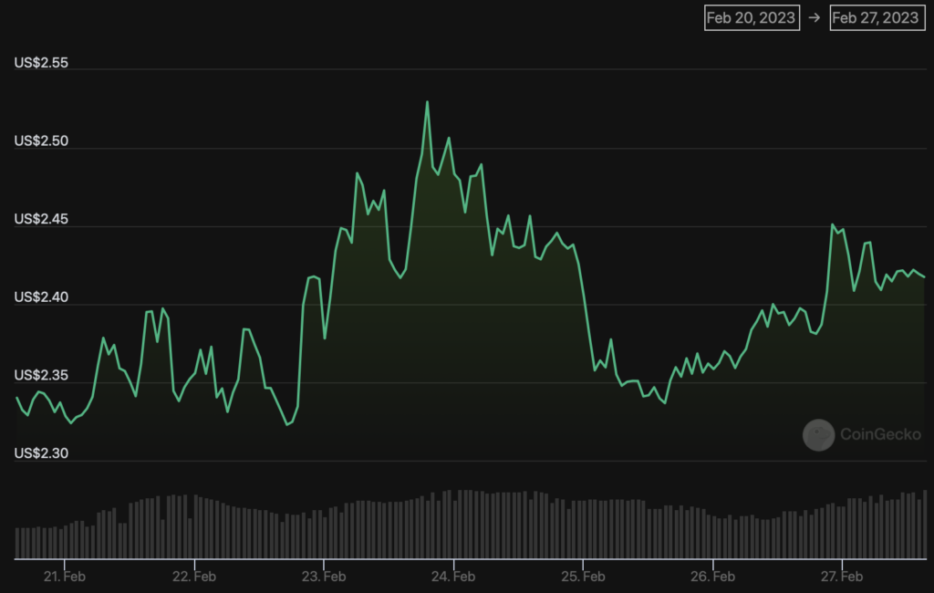Image resolution: width=934 pixels, height=593 pixels.
Task: Click the US$2.35 price axis label
Action: coord(41,375)
